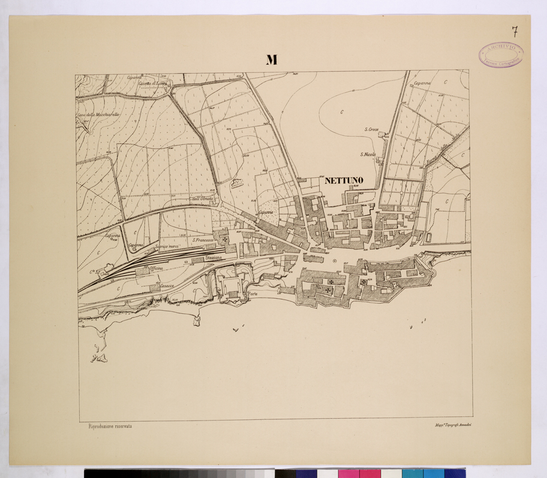Click the purple oval ARCHIVIO stamp
This screenshot has width=547, height=478.
[501, 56]
